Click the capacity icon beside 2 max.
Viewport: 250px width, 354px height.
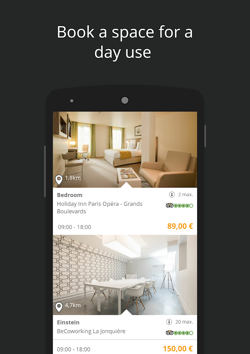tap(172, 194)
